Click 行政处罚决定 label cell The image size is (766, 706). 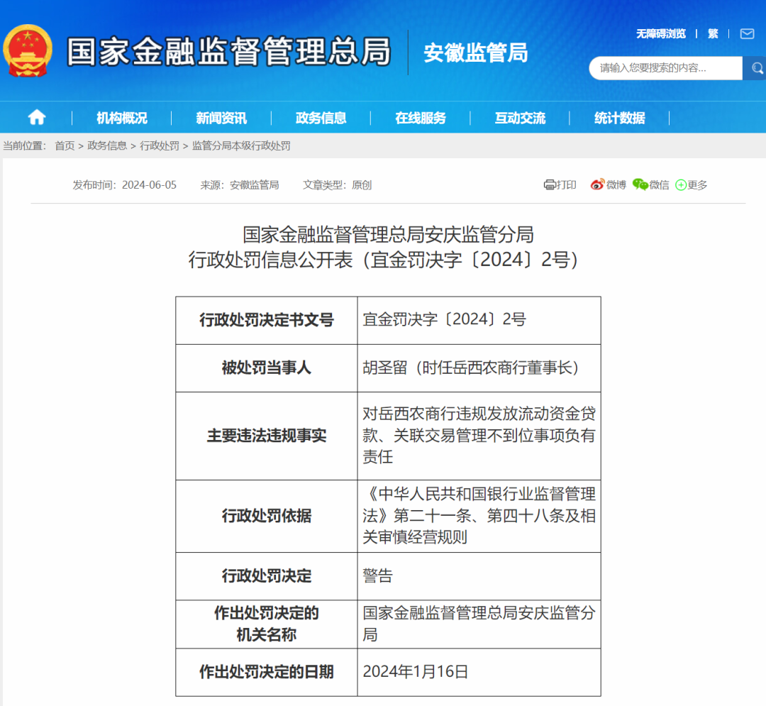coord(266,576)
